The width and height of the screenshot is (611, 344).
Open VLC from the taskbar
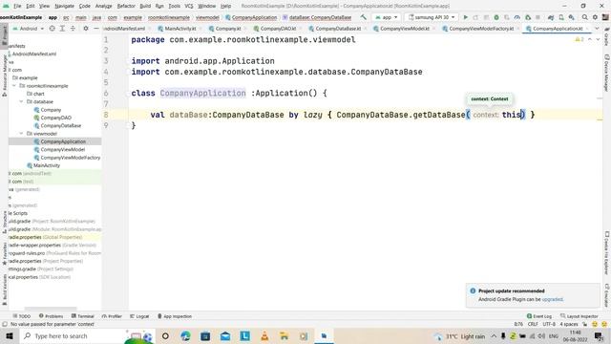pyautogui.click(x=264, y=335)
